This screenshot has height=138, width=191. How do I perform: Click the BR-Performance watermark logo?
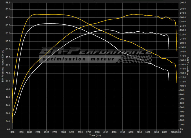click(95, 52)
